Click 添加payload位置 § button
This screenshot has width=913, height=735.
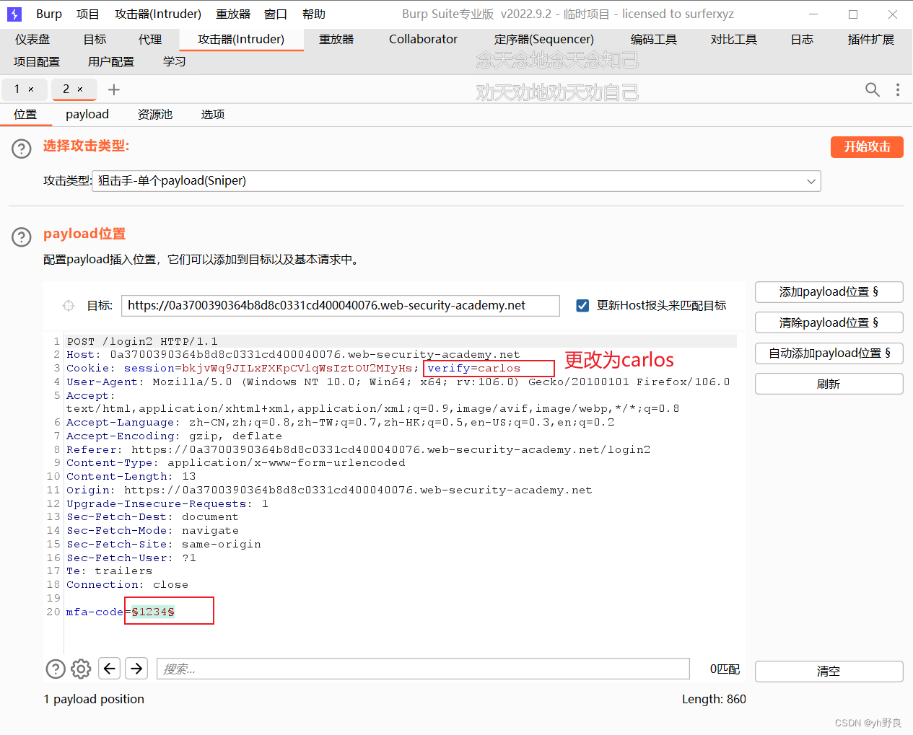[829, 292]
